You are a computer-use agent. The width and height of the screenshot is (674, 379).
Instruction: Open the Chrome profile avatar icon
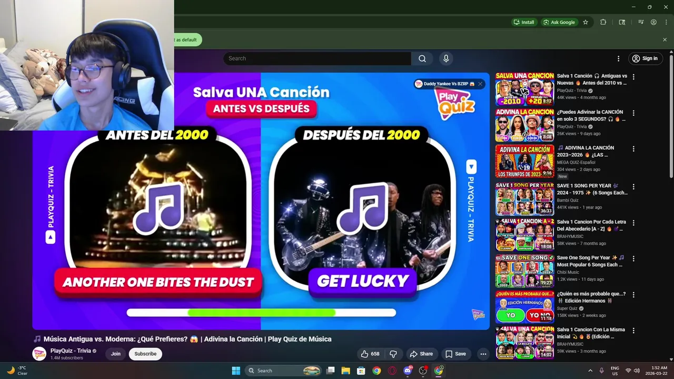tap(653, 22)
